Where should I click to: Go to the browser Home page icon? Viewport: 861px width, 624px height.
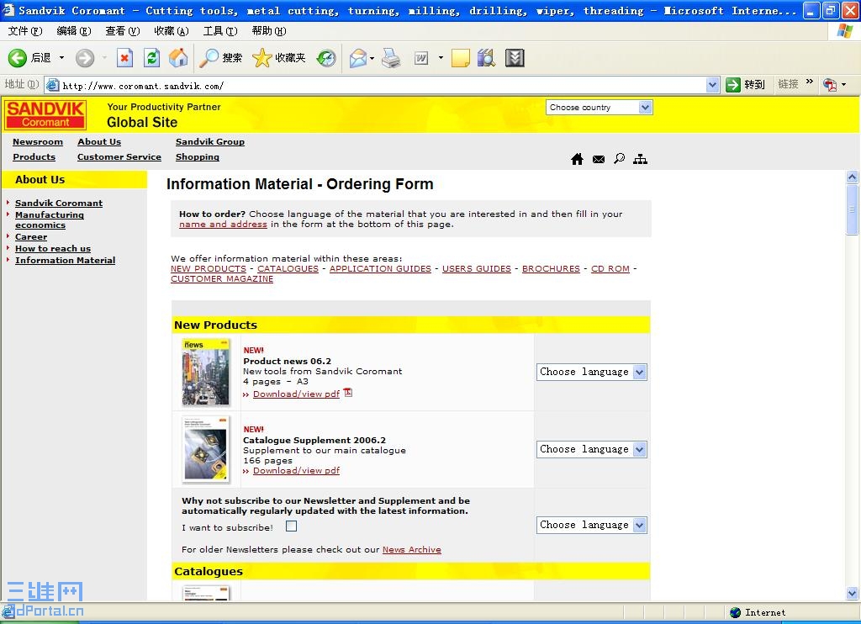tap(178, 58)
